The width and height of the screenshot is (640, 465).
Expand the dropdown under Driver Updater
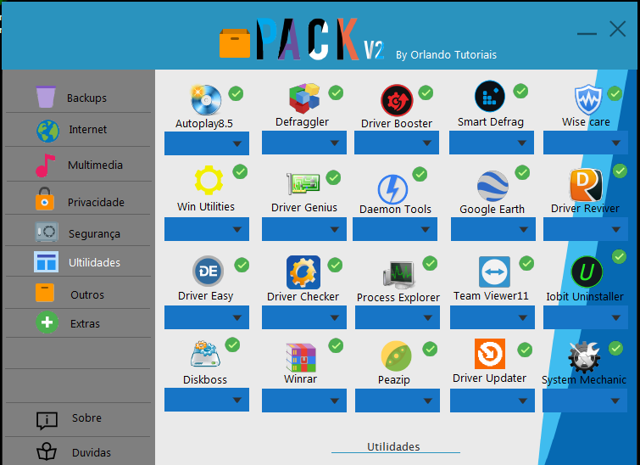(x=493, y=401)
